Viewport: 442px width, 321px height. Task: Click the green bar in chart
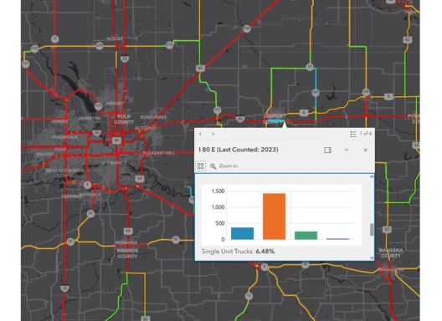[x=306, y=236]
